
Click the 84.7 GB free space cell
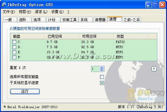[x=87, y=52]
